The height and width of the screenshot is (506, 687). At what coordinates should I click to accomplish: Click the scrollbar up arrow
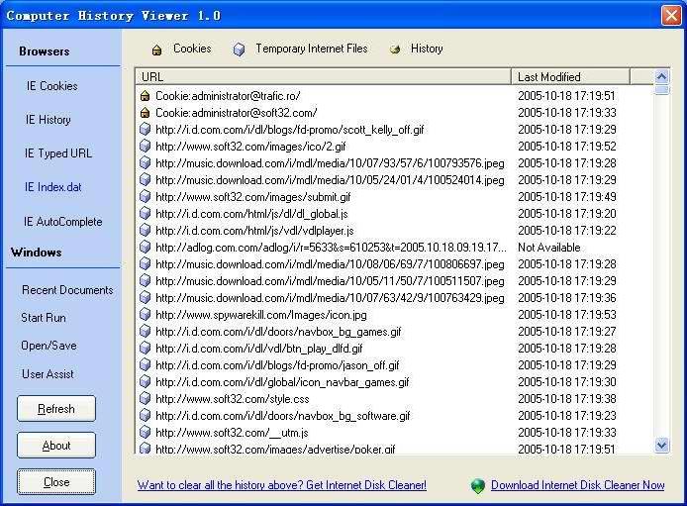pyautogui.click(x=661, y=76)
